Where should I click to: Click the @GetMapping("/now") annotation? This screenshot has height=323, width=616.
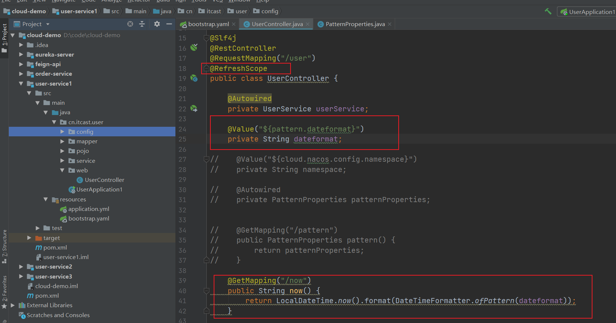click(269, 280)
